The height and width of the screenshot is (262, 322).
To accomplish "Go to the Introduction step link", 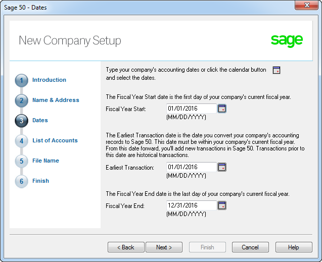I will coord(49,80).
